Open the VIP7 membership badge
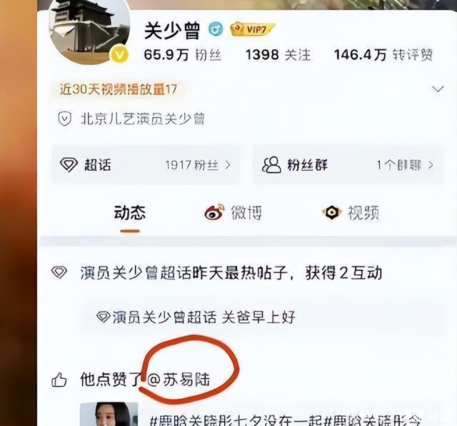 (x=252, y=29)
